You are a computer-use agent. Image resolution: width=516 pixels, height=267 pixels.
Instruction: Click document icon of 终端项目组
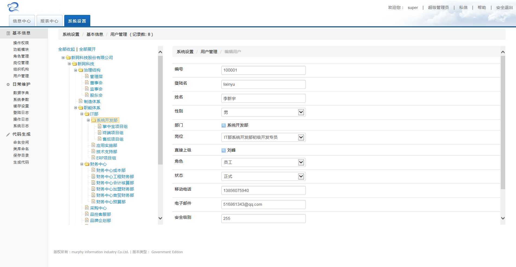[100, 132]
